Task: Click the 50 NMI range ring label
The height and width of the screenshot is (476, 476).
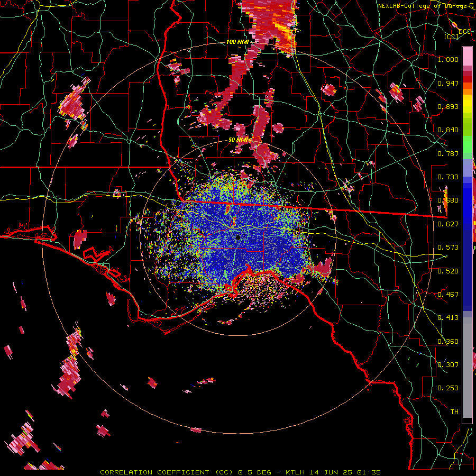Action: tap(238, 140)
